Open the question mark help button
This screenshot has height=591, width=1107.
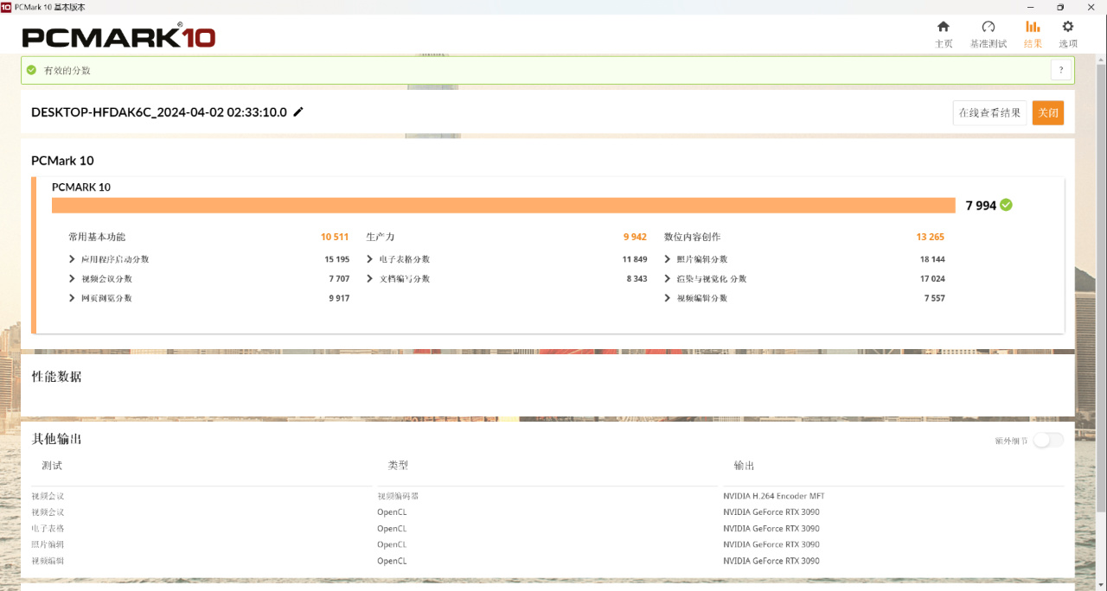pyautogui.click(x=1061, y=70)
